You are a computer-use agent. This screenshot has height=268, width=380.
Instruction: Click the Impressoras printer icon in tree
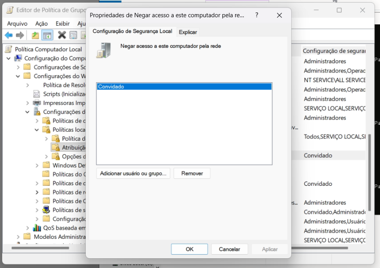37,103
